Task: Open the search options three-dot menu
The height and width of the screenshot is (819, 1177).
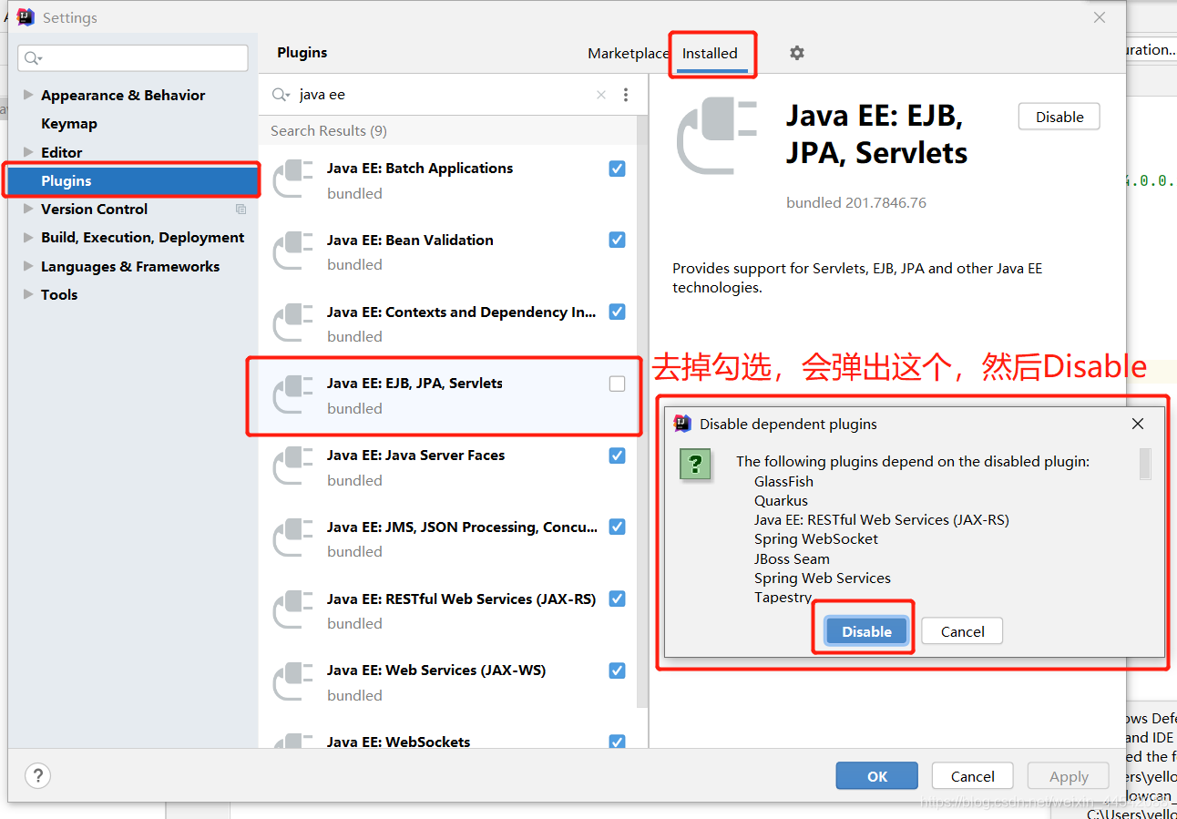Action: pyautogui.click(x=626, y=95)
